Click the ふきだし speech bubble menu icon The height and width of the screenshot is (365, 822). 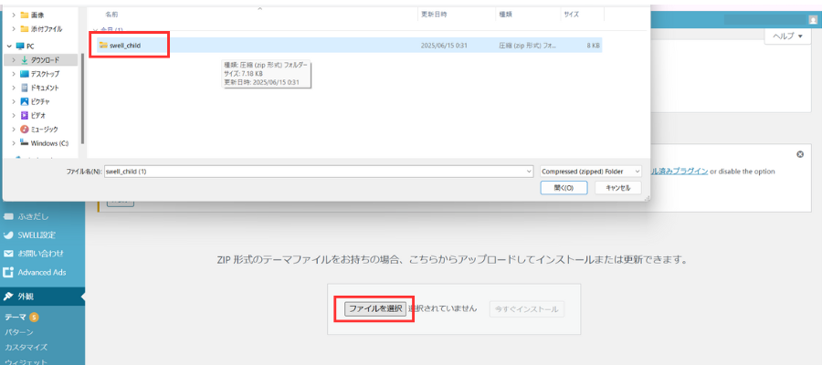pos(8,216)
